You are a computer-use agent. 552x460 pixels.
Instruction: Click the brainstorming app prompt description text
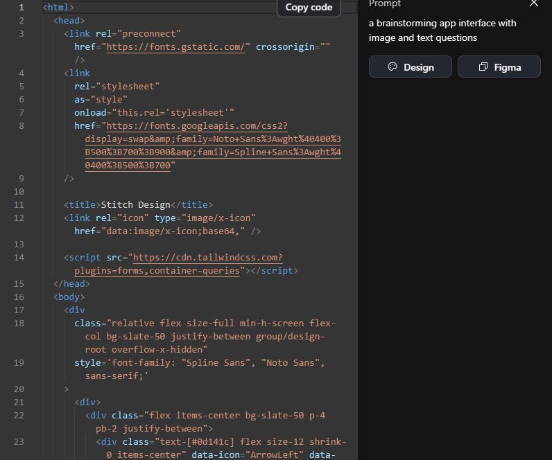(442, 30)
